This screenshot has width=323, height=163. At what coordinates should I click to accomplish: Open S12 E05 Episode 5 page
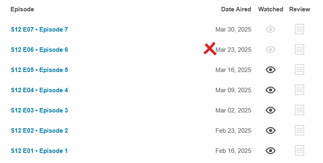39,70
